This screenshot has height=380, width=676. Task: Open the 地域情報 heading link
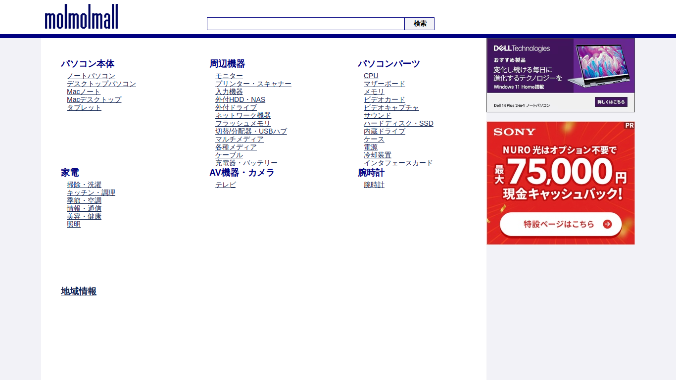click(79, 291)
